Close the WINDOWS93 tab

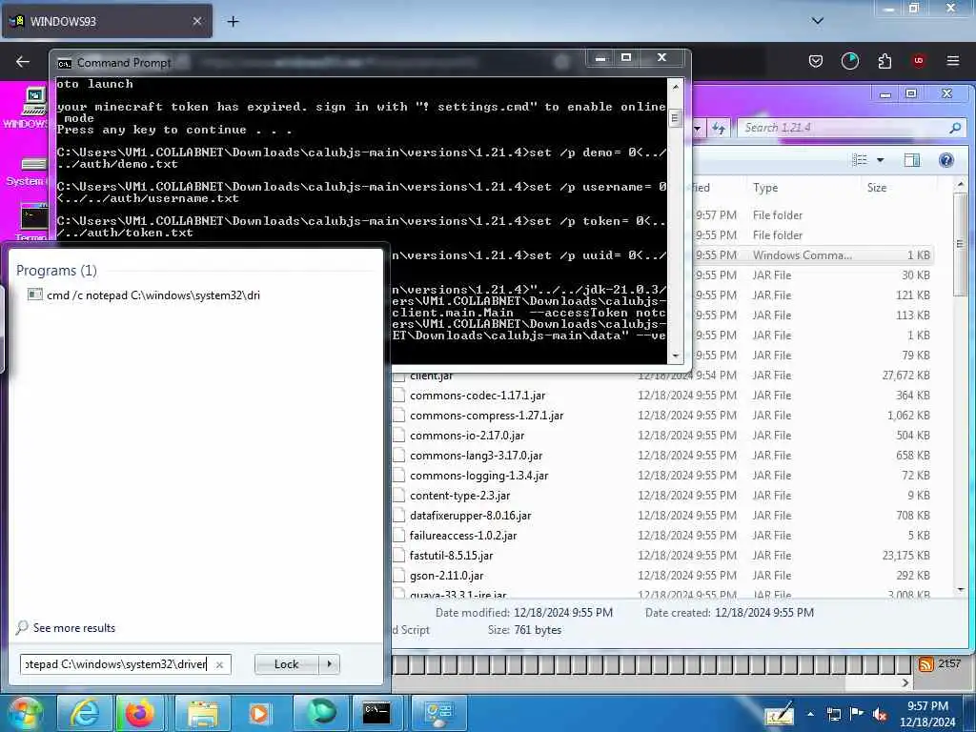196,21
